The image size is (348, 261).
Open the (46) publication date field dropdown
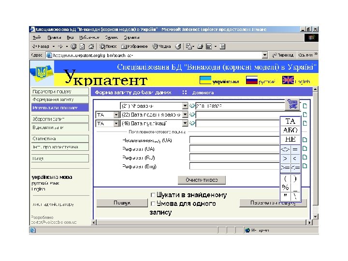[x=185, y=123]
